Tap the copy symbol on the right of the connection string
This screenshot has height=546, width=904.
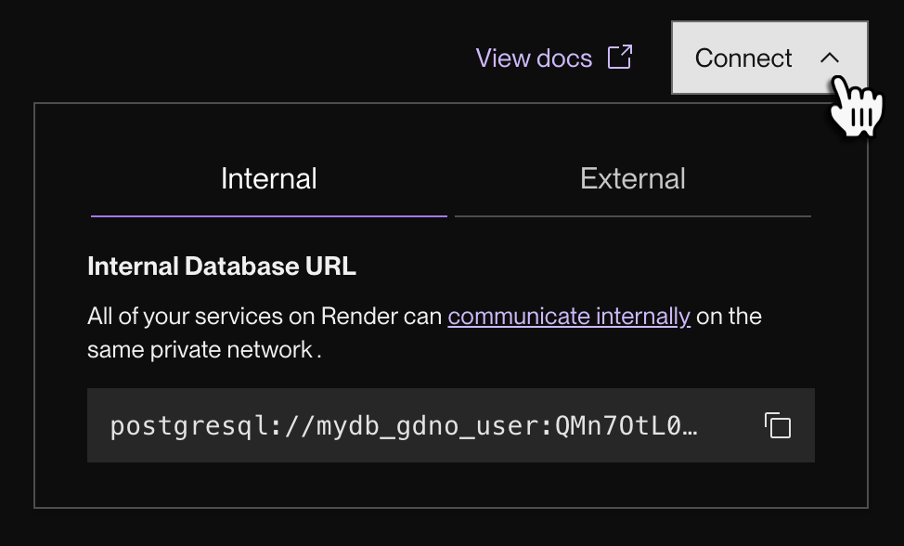click(x=778, y=425)
